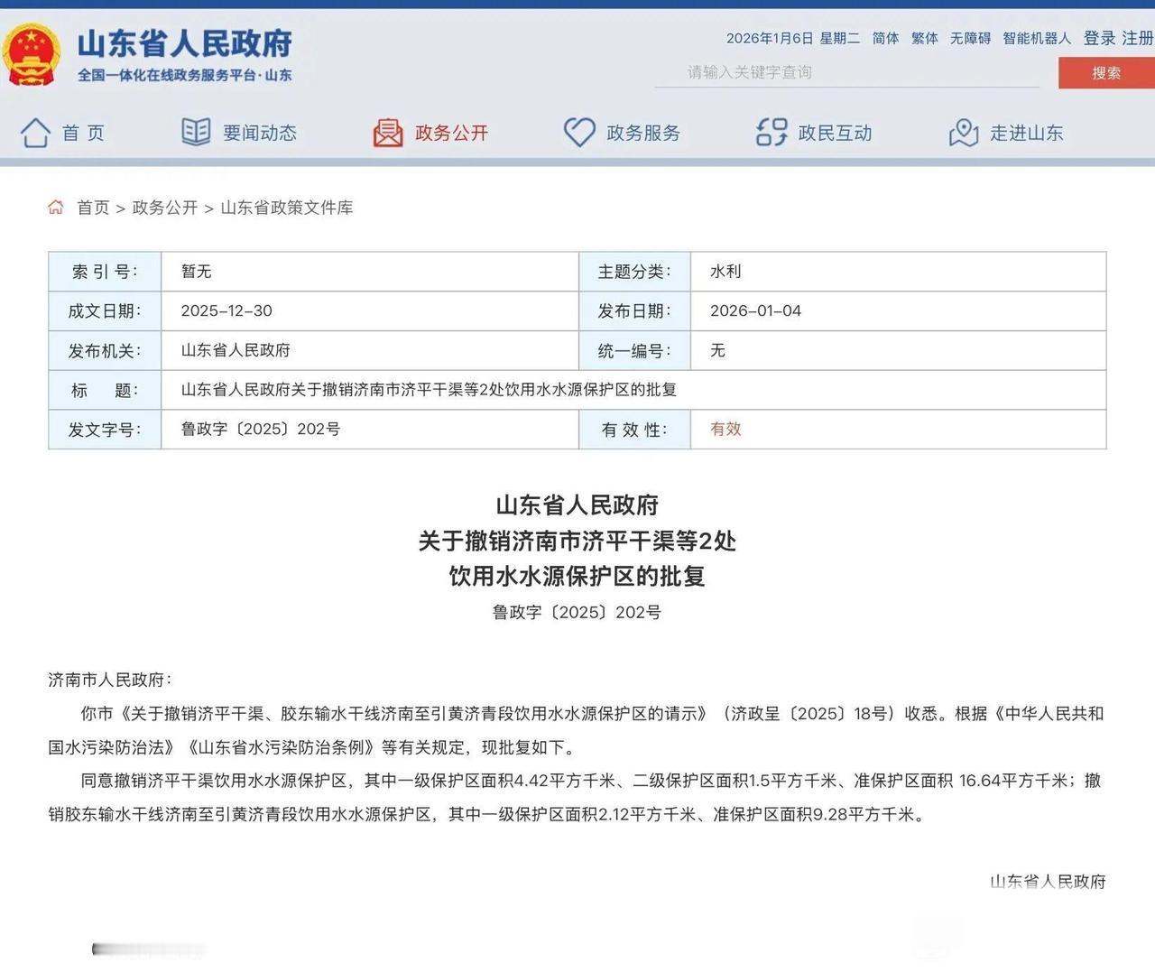Click the 政民互动 interaction icon
1155x972 pixels.
[772, 133]
